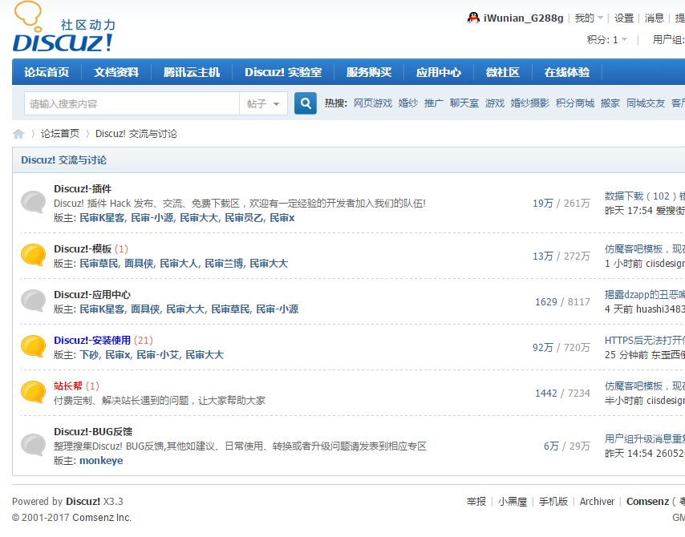This screenshot has width=685, height=537.
Task: Click hot search term 搬家
Action: pyautogui.click(x=610, y=103)
